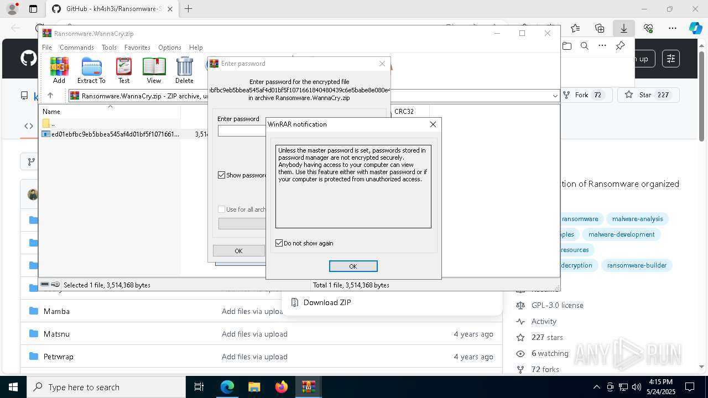This screenshot has width=708, height=398.
Task: Open Microsoft Edge from the taskbar
Action: coord(227,387)
